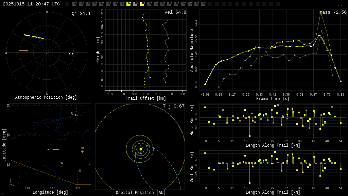Select the mass -2.56 label
Image resolution: width=348 pixels, height=196 pixels.
pos(333,12)
